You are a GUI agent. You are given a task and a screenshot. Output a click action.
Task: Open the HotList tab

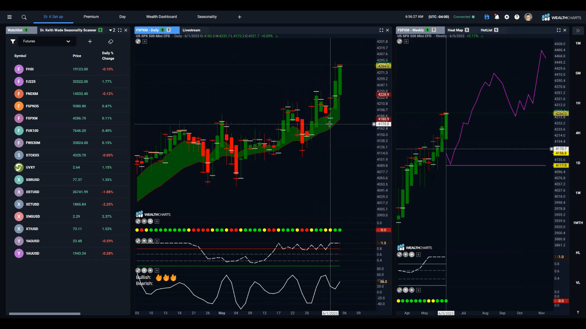click(x=486, y=30)
